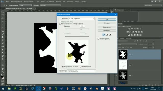Pick the subtract-from-sample eyedropper with minus
Screen dimensions: 163x91
[110, 35]
